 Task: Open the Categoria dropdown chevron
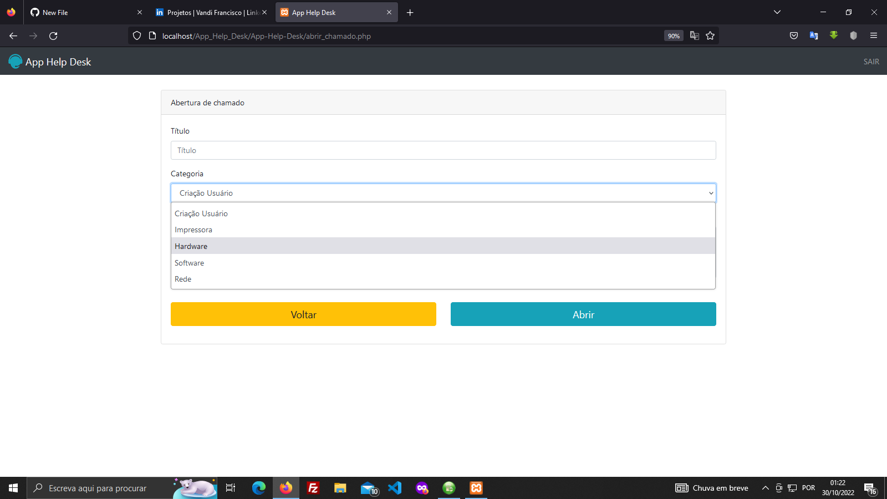pyautogui.click(x=711, y=193)
